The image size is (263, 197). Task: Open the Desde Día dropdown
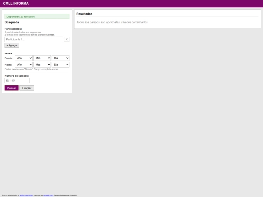60,58
